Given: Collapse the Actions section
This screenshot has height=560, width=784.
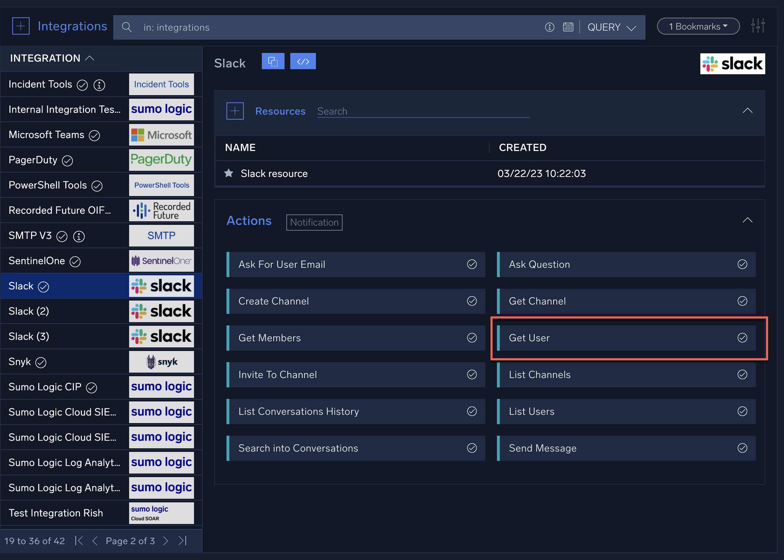Looking at the screenshot, I should click(747, 220).
